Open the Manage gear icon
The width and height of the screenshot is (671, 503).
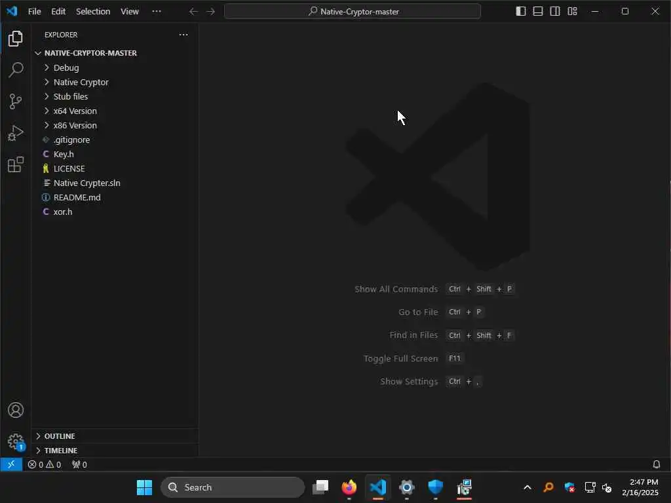pyautogui.click(x=16, y=441)
